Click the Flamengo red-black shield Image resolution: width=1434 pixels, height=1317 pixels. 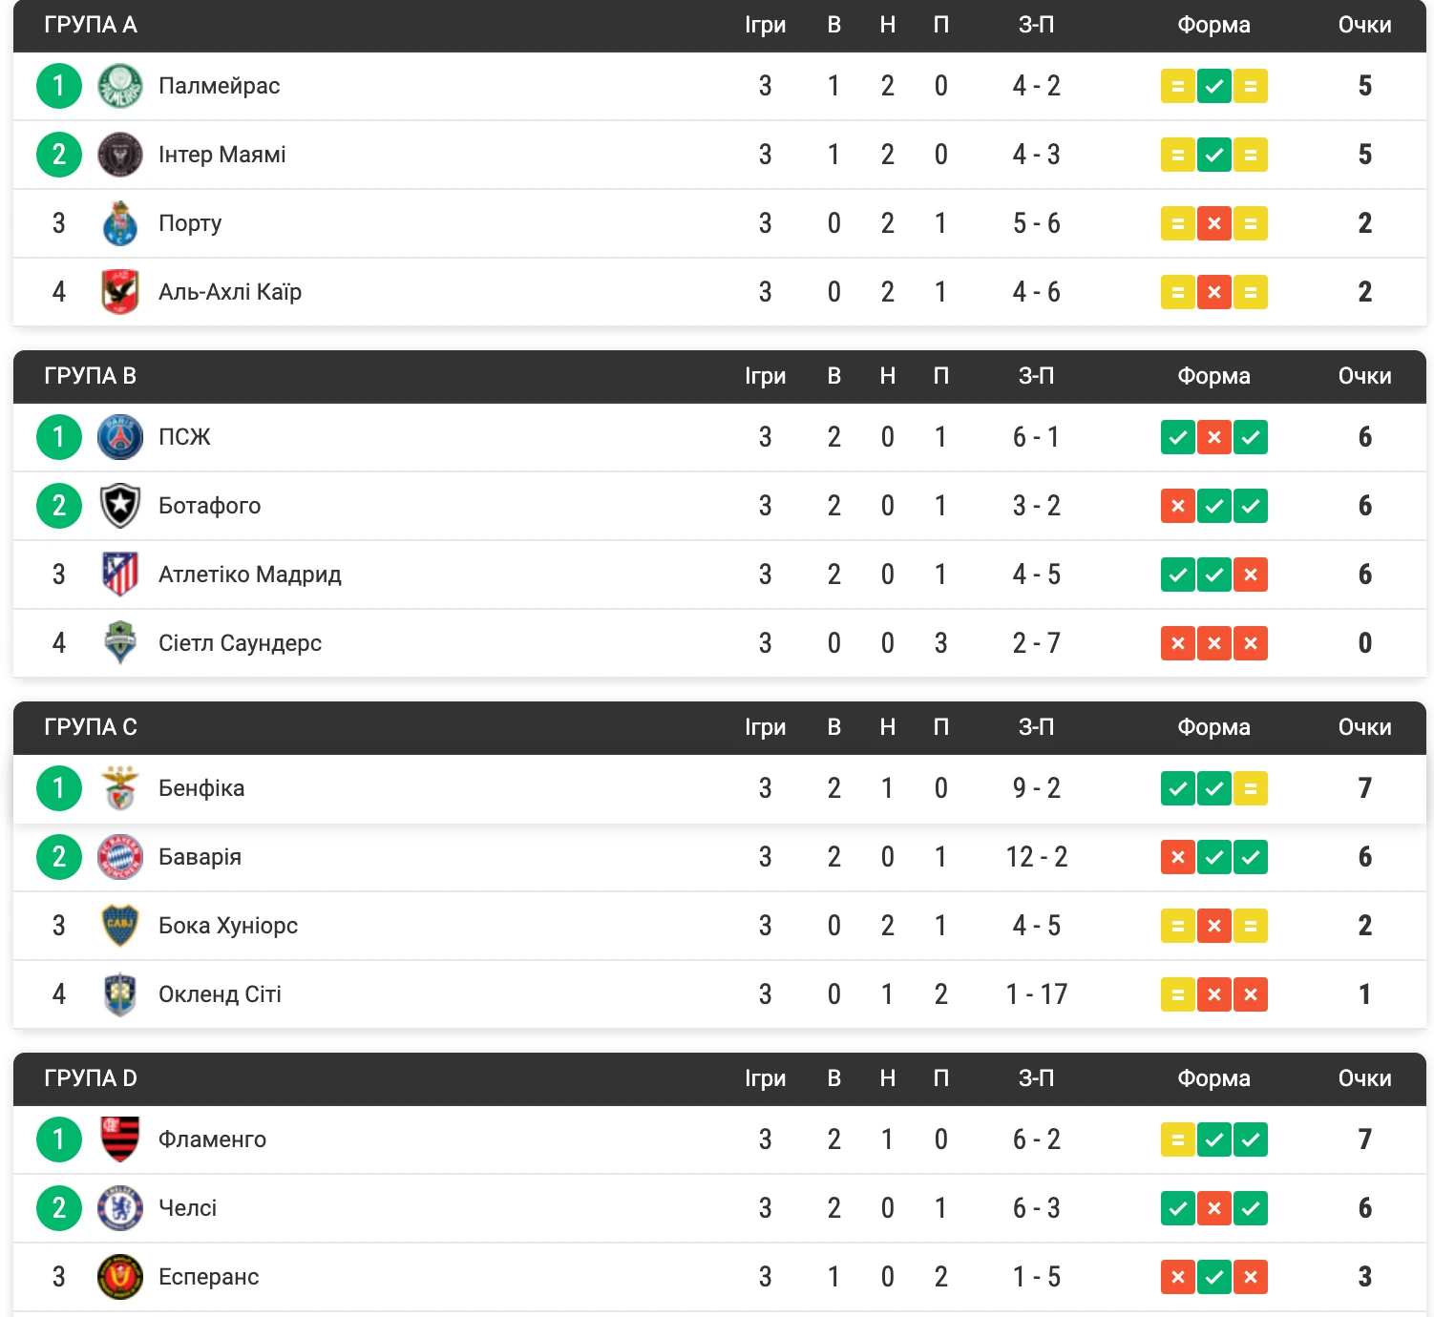pos(120,1139)
